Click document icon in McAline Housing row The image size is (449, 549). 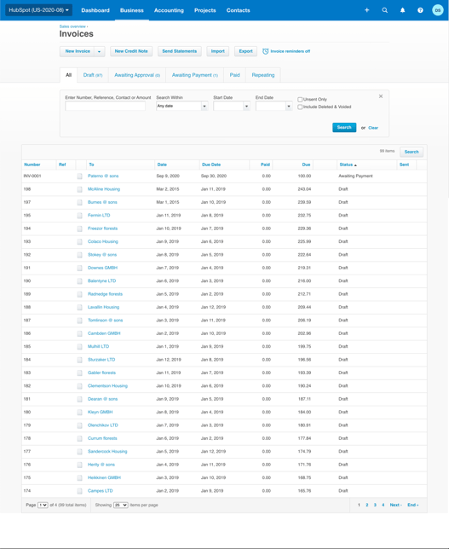[80, 189]
